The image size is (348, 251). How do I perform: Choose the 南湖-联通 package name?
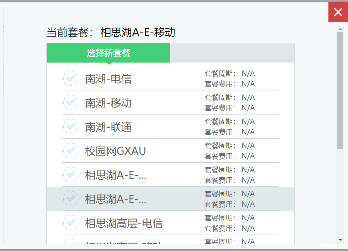[108, 127]
